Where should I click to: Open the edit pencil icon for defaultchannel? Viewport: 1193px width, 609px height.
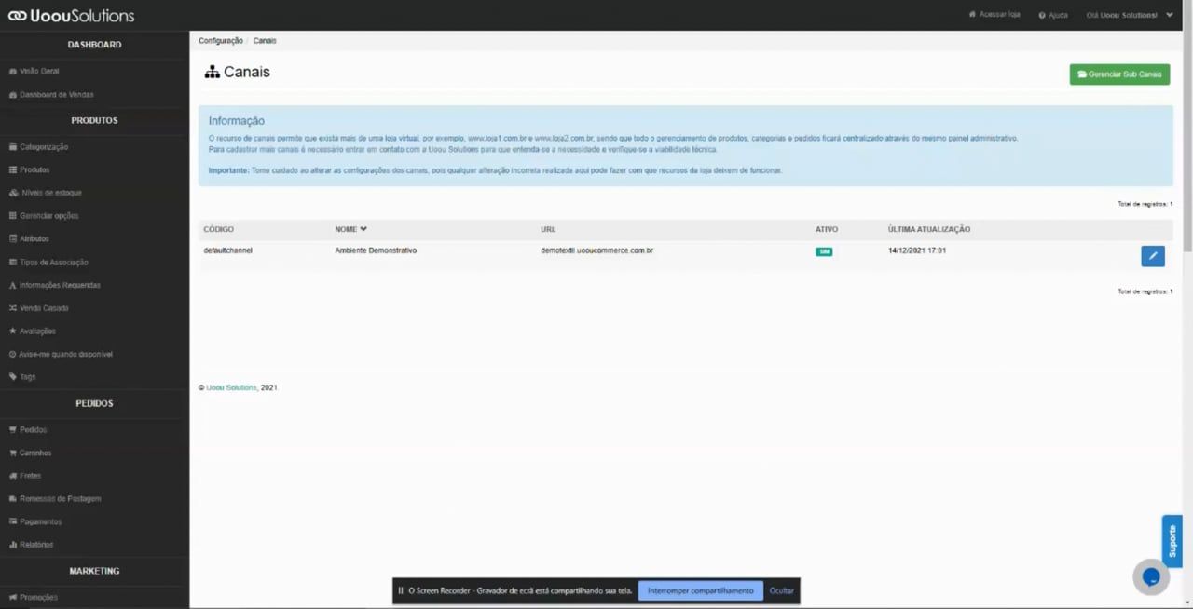(x=1152, y=255)
